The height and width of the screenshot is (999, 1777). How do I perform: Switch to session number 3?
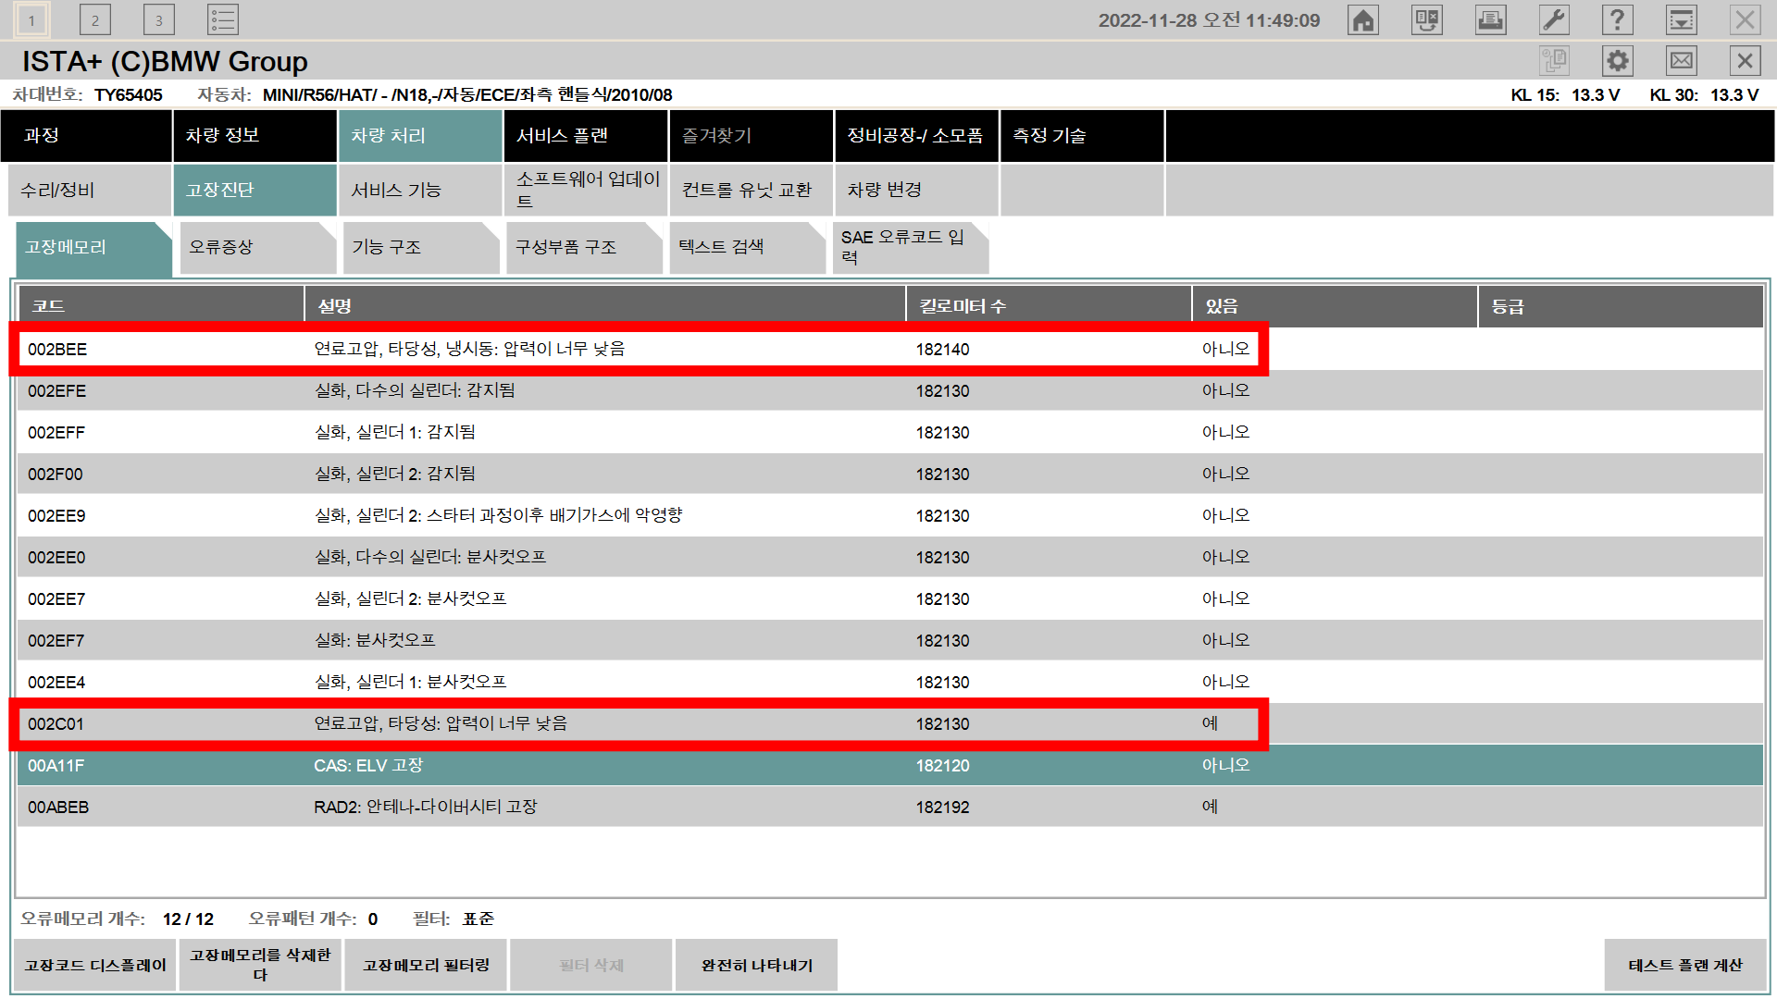(x=159, y=20)
